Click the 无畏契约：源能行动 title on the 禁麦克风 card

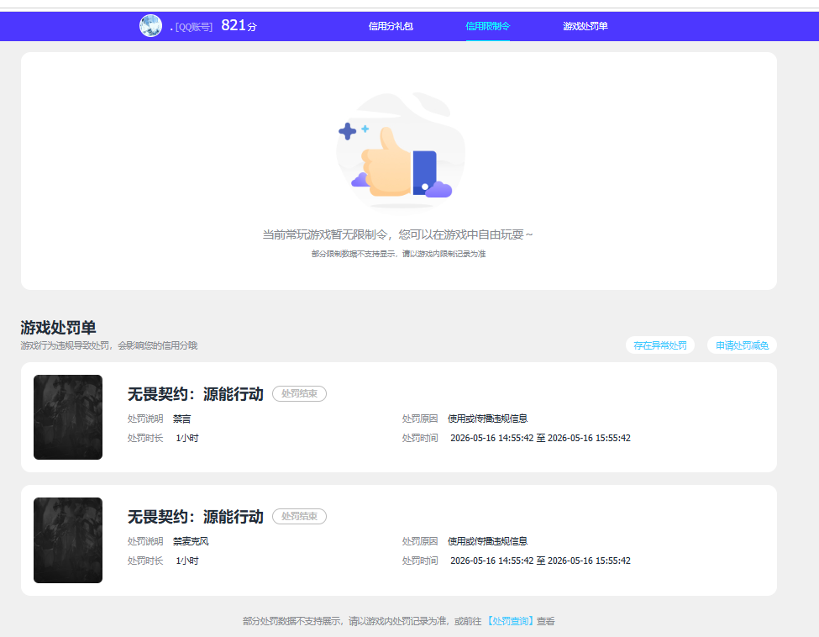coord(196,517)
